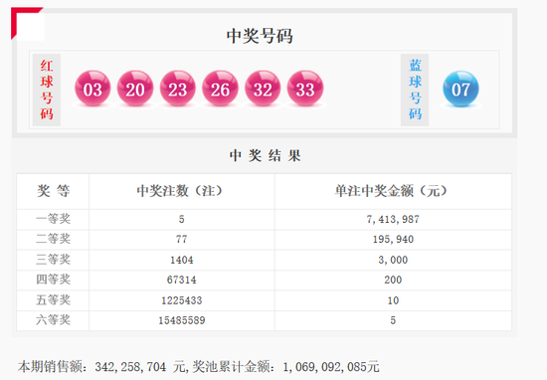The height and width of the screenshot is (380, 547).
Task: Click the prize pool figure 1,069,092,085元
Action: 331,367
